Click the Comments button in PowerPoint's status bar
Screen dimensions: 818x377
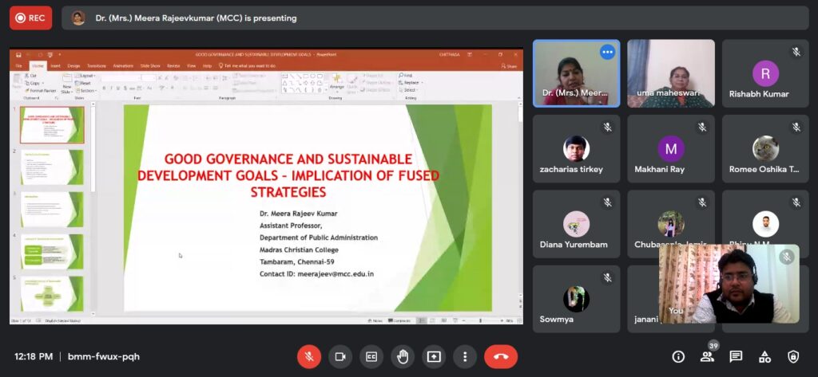pos(399,320)
